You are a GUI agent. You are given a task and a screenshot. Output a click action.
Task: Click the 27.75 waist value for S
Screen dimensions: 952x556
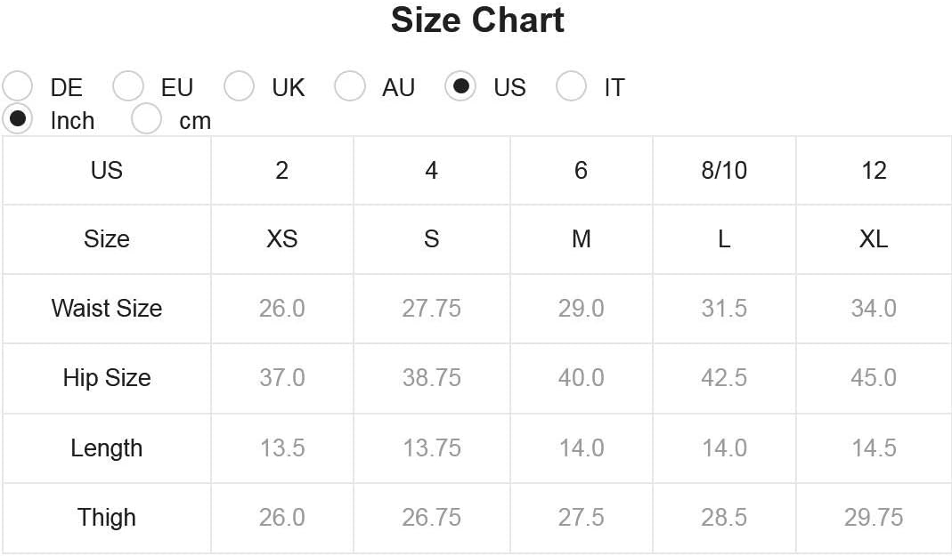click(432, 308)
